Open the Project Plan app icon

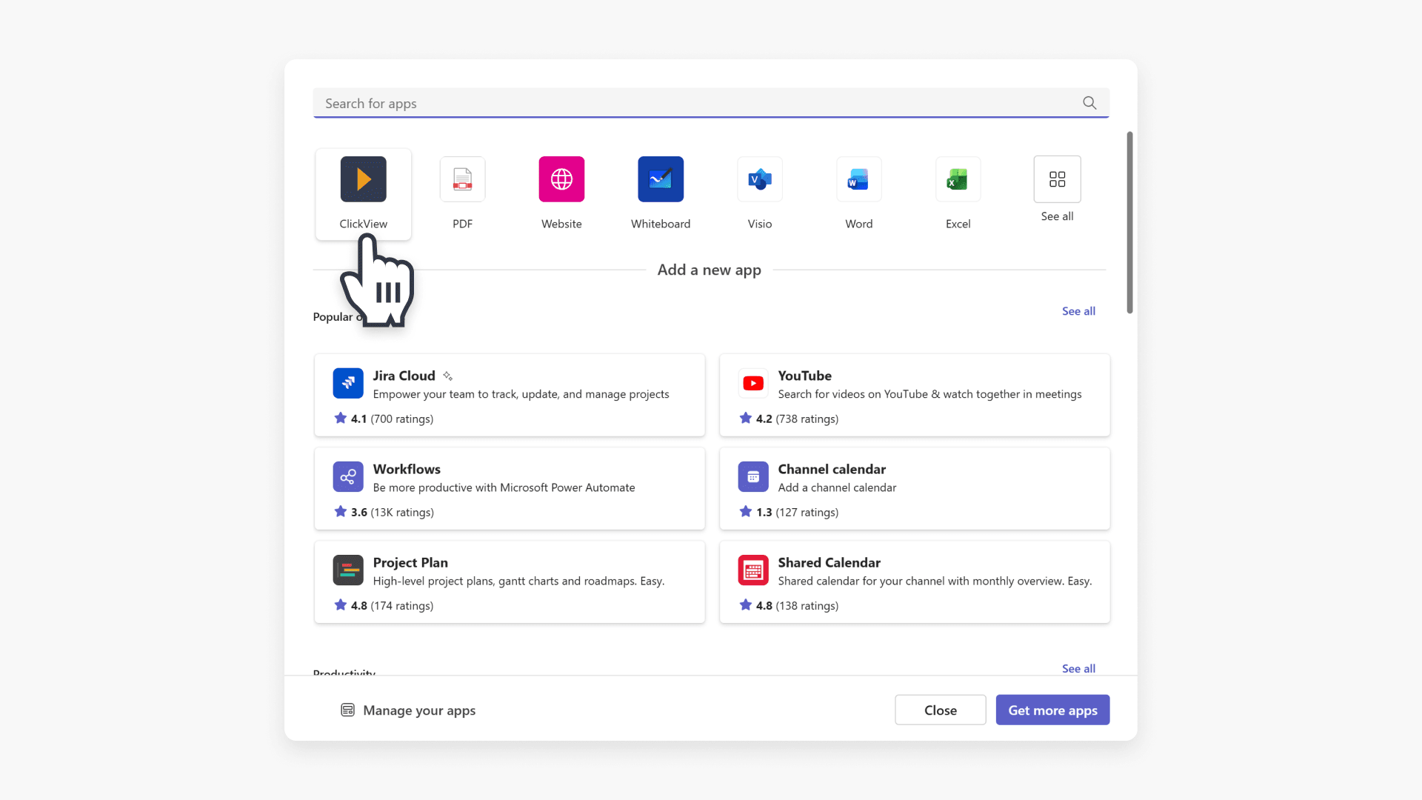(348, 570)
